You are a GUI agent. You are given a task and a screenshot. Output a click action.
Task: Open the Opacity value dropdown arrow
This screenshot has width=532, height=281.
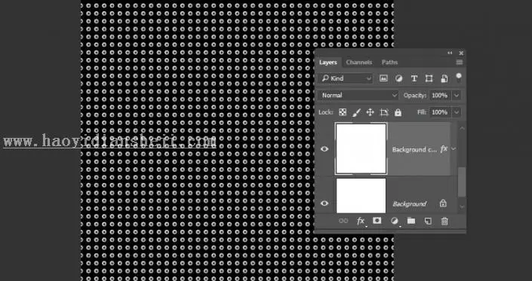coord(457,96)
